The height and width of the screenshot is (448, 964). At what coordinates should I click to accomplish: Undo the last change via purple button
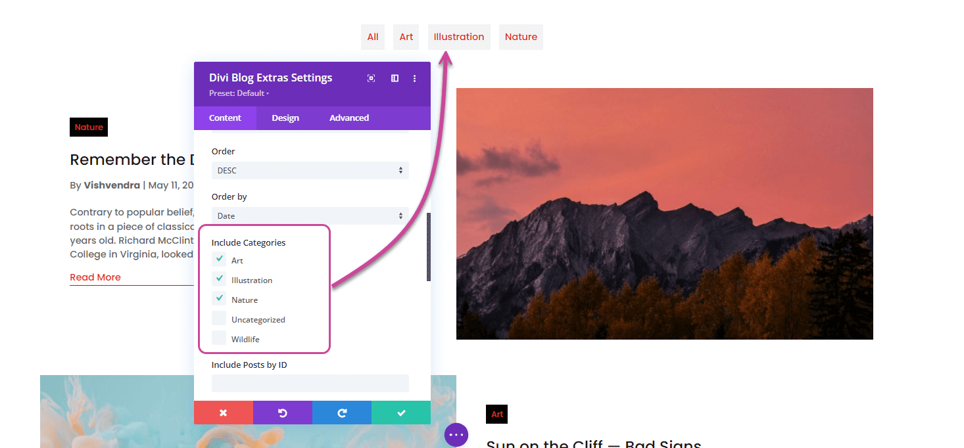click(283, 413)
